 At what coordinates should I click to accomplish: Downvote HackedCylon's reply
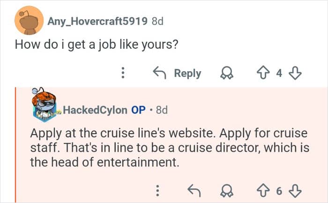(x=295, y=191)
